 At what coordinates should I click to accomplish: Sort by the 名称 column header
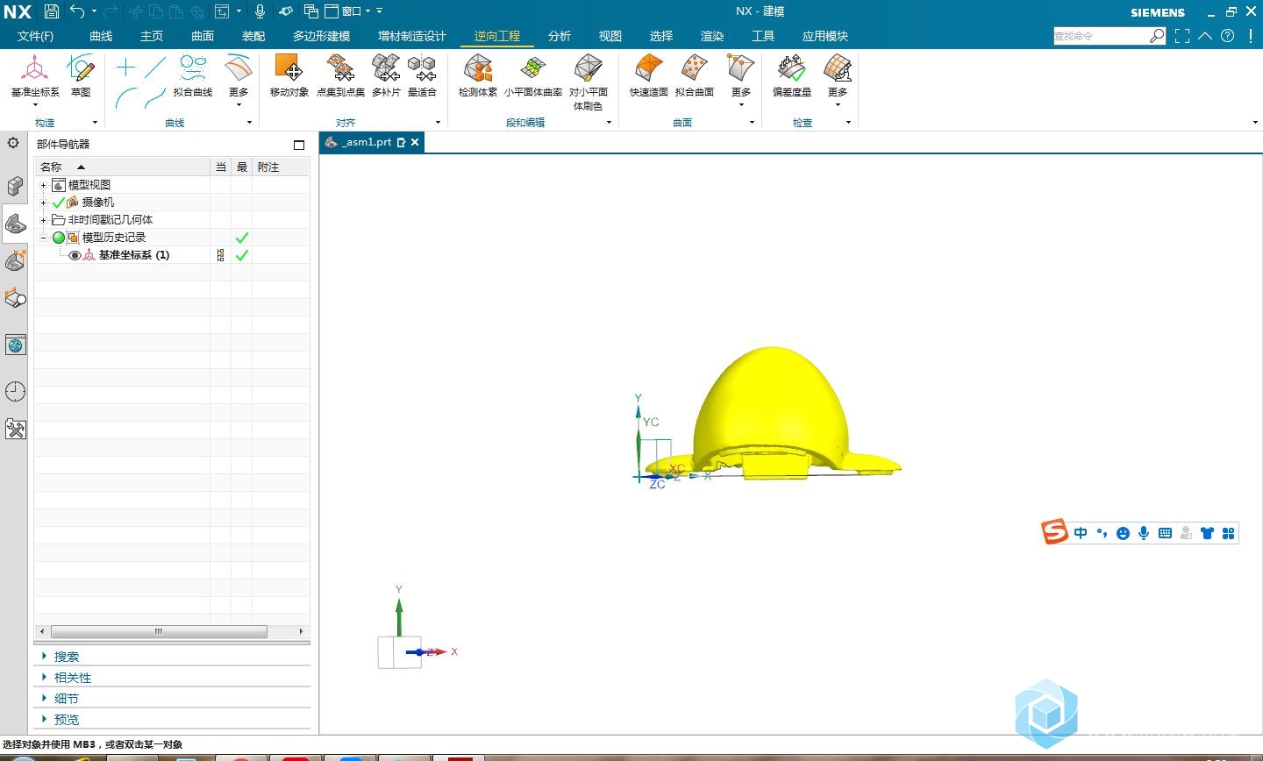(122, 167)
